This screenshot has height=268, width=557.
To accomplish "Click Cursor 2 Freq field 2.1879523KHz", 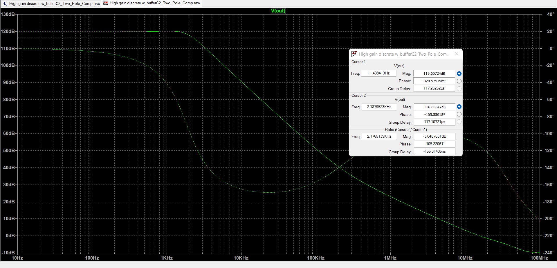I will [x=379, y=107].
